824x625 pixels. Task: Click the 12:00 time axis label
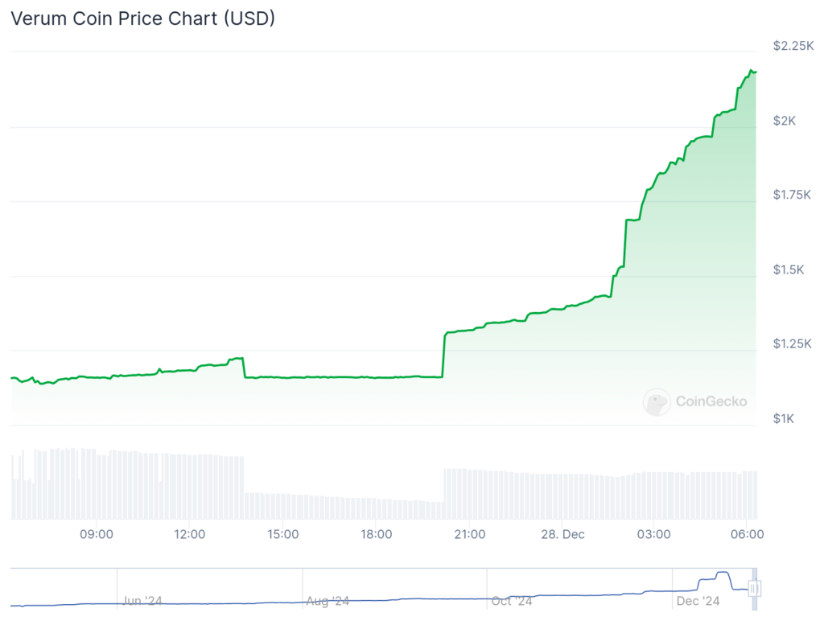pyautogui.click(x=189, y=534)
